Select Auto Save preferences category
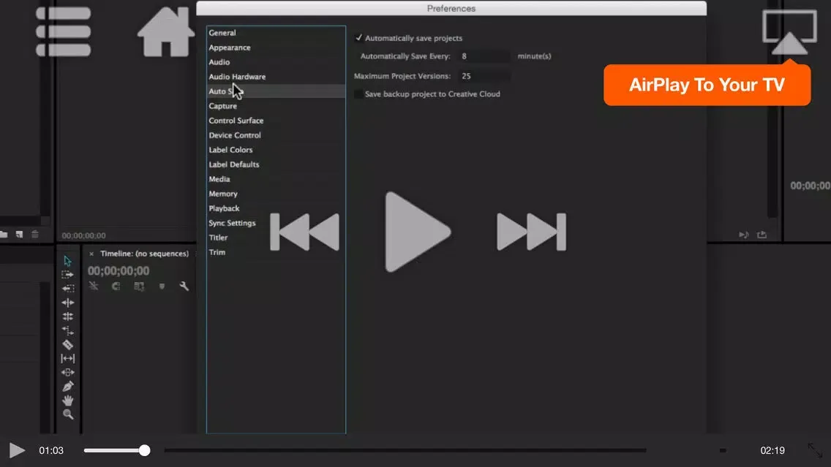 click(276, 91)
